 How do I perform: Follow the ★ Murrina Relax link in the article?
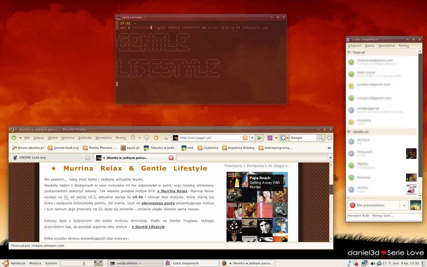point(172,191)
